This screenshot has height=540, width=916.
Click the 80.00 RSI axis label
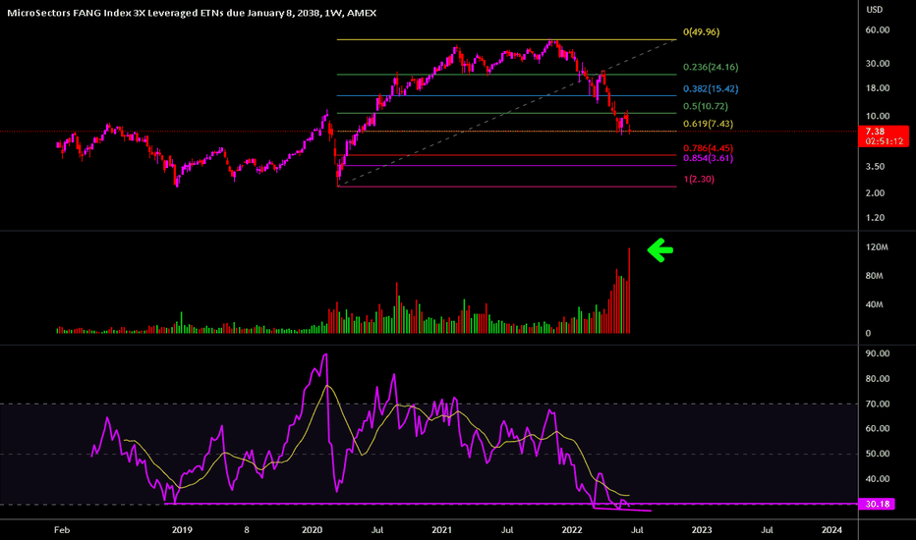tap(878, 378)
